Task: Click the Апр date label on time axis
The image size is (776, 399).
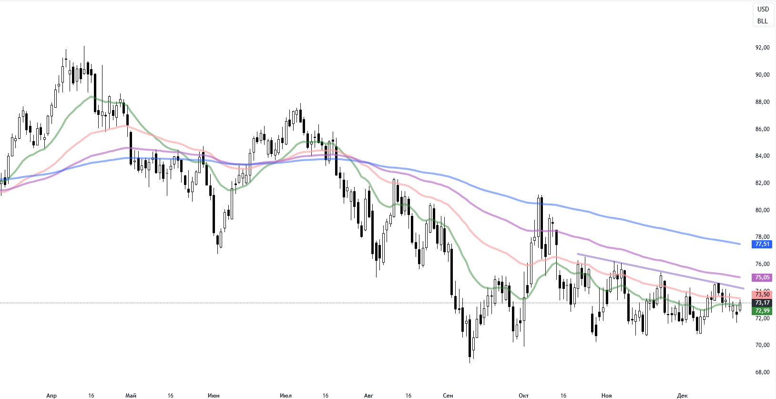Action: pyautogui.click(x=51, y=396)
